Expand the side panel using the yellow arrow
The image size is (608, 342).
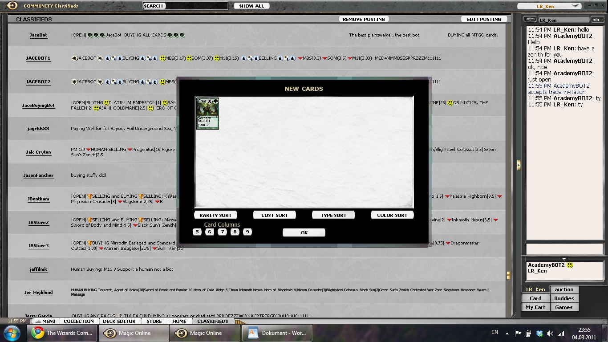click(519, 165)
